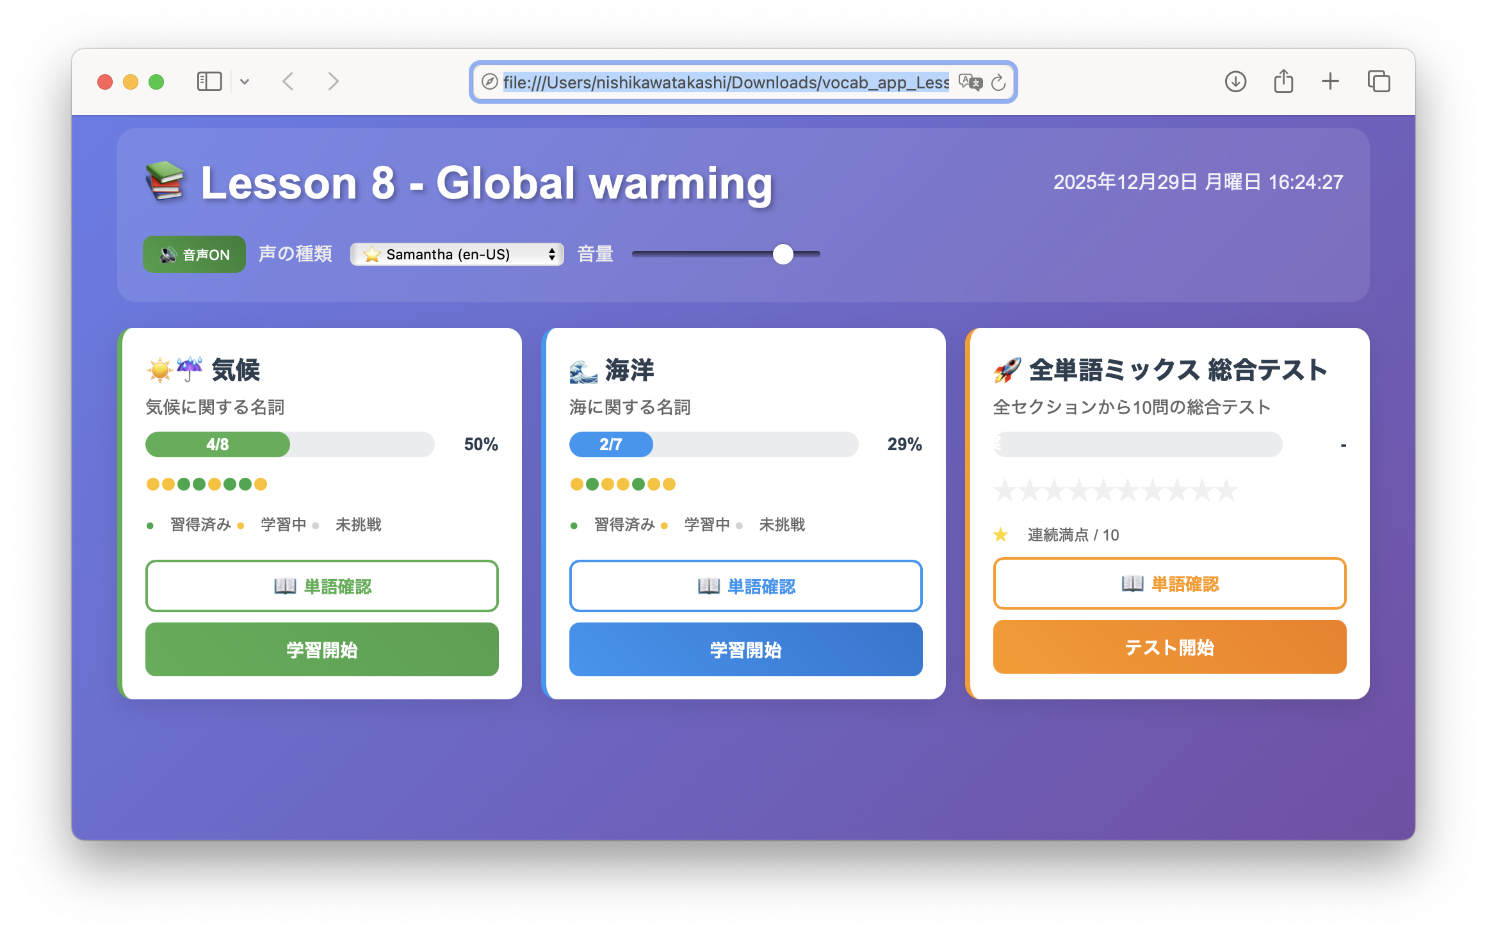This screenshot has width=1487, height=935.
Task: Open 単語確認 in the 総合テスト card
Action: [1169, 583]
